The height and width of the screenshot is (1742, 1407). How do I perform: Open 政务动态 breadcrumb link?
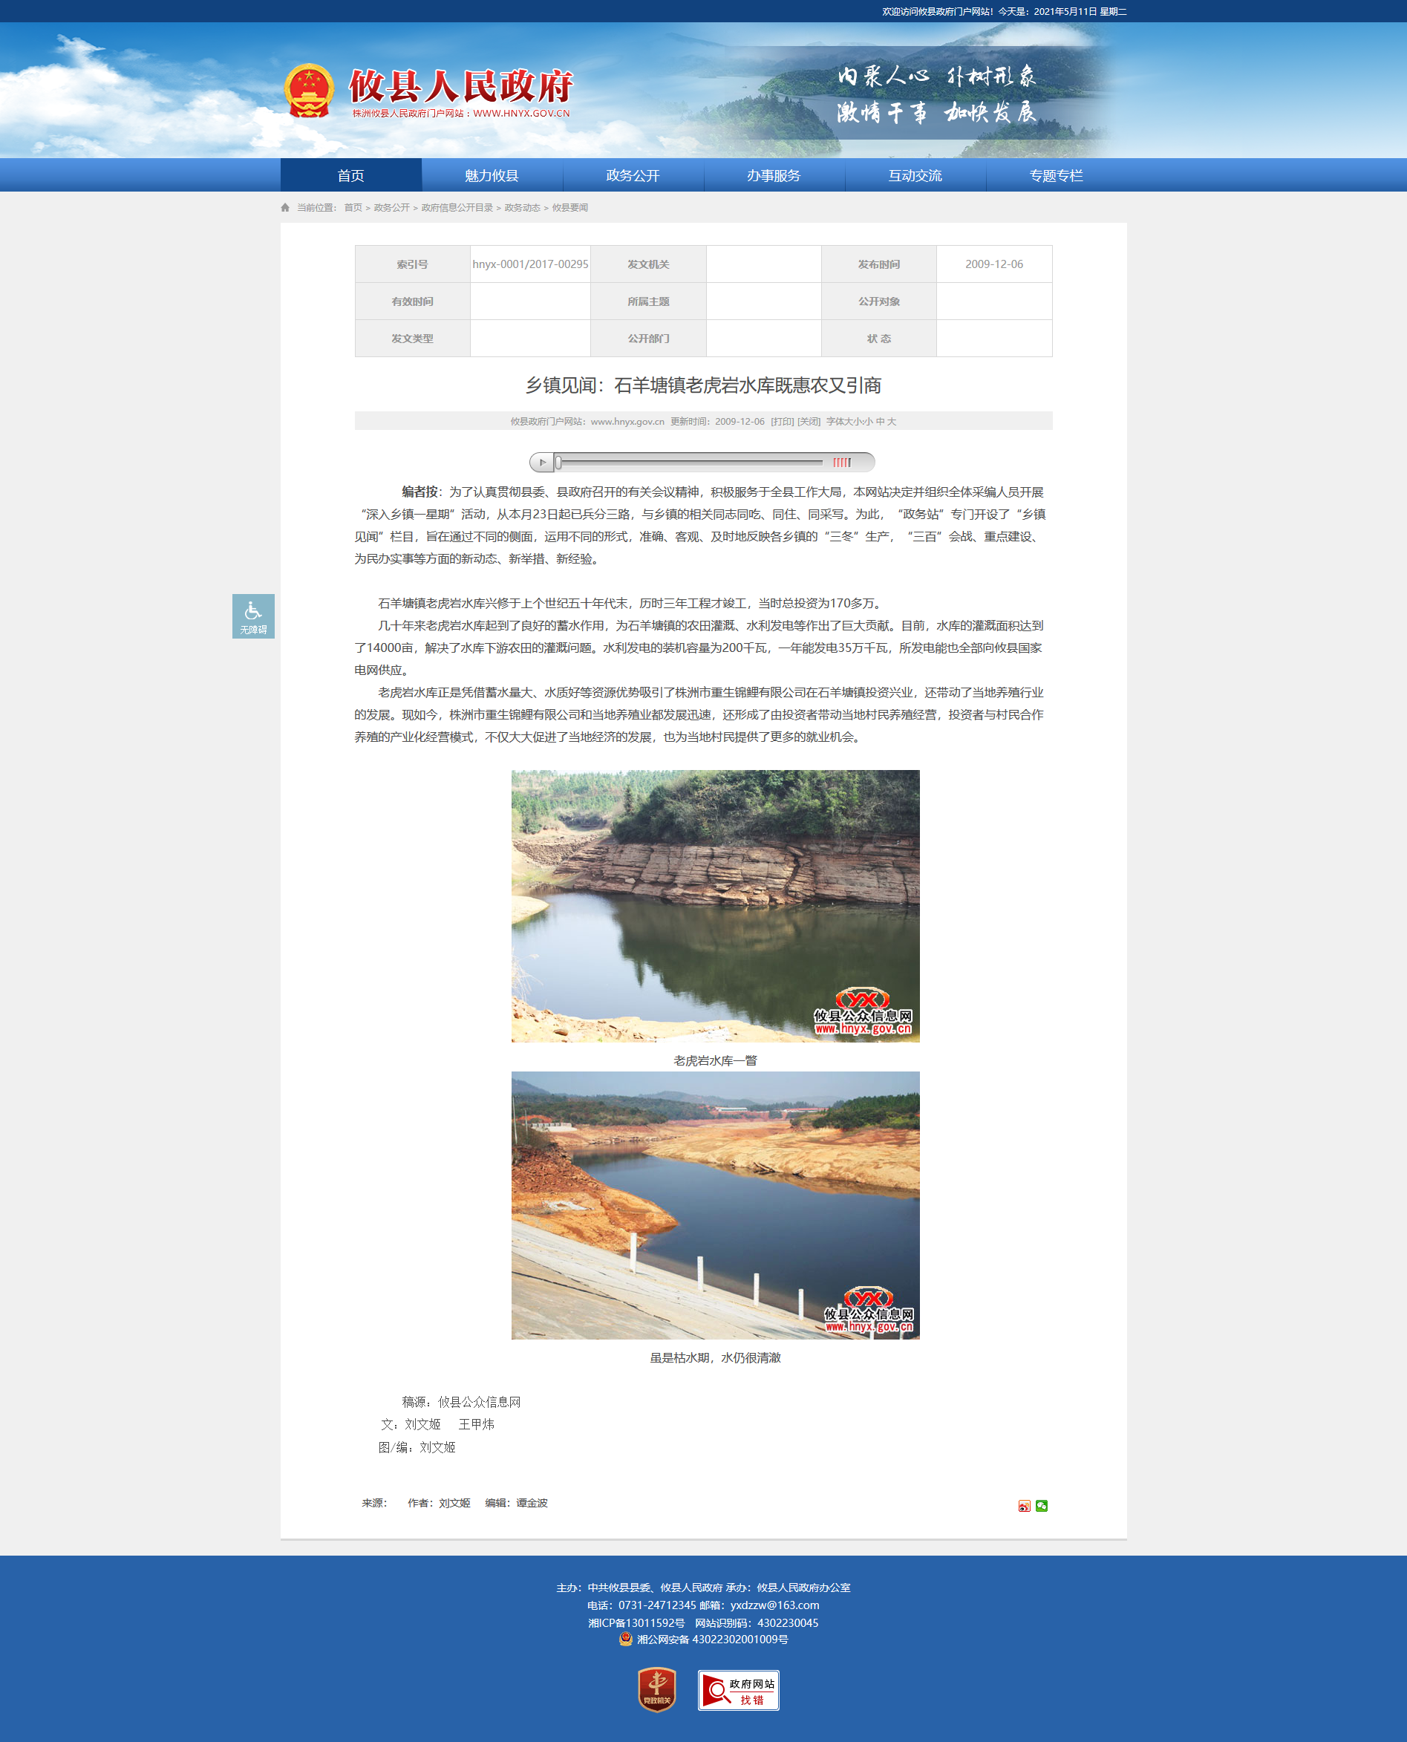[522, 207]
